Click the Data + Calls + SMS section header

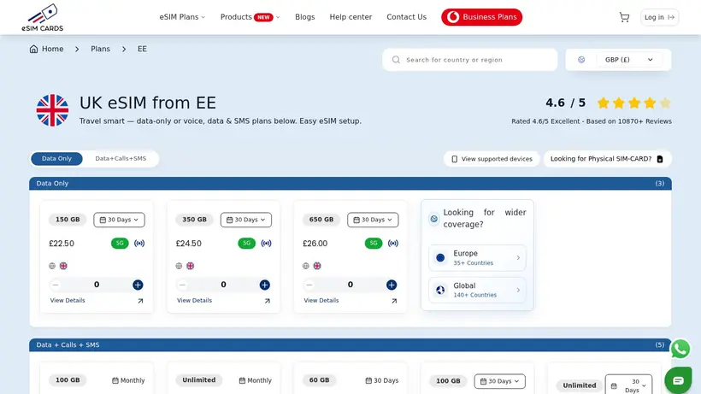(x=350, y=345)
